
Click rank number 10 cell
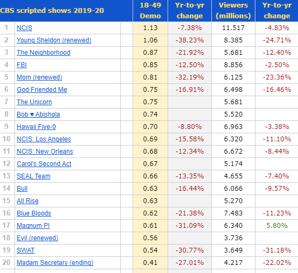pos(6,139)
